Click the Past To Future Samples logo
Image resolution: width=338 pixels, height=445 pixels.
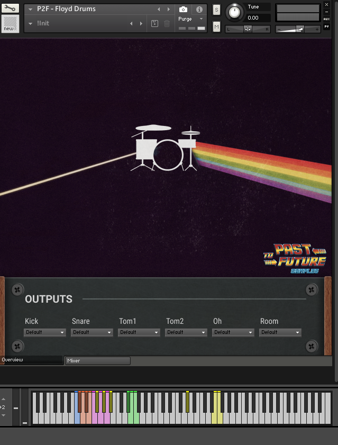[295, 258]
